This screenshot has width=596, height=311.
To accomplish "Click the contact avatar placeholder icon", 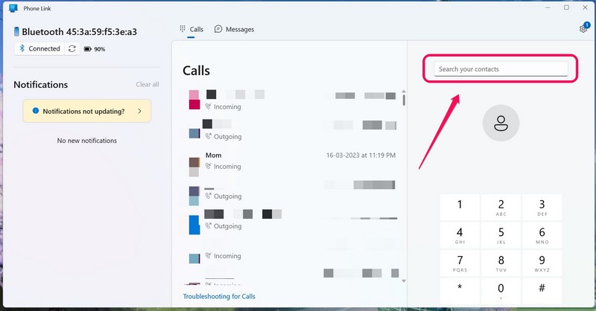I will [x=501, y=123].
